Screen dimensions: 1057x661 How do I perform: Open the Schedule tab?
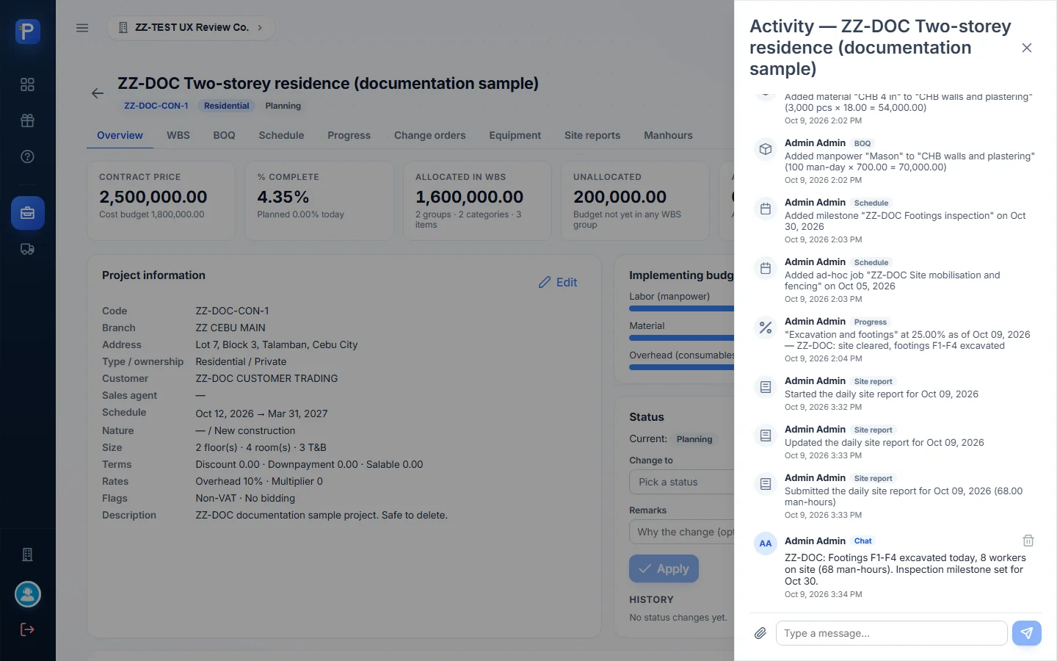[x=281, y=135]
